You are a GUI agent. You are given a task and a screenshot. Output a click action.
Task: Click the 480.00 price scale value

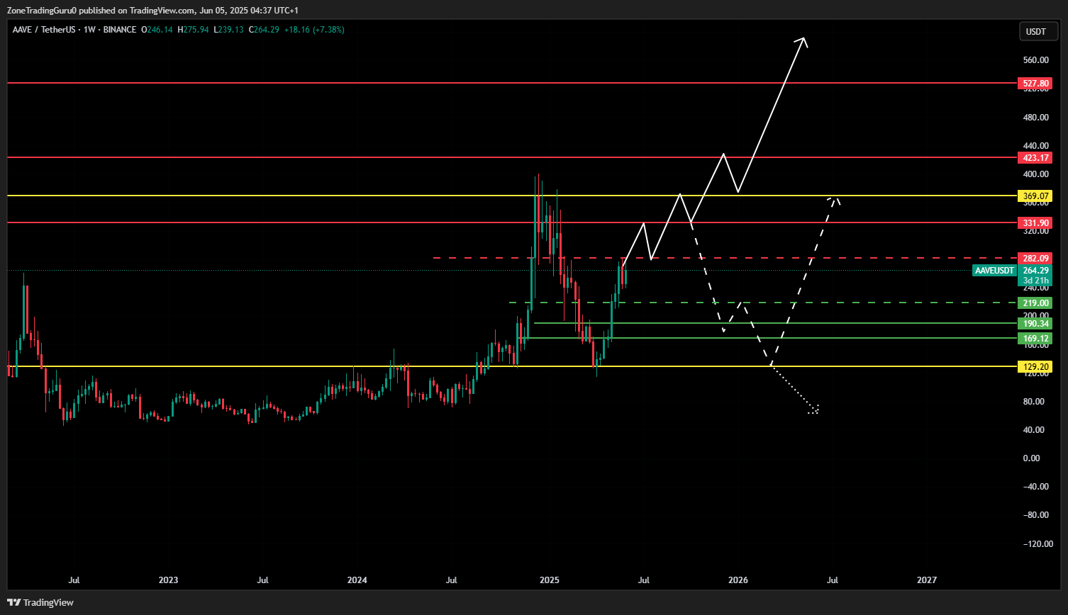coord(1035,117)
